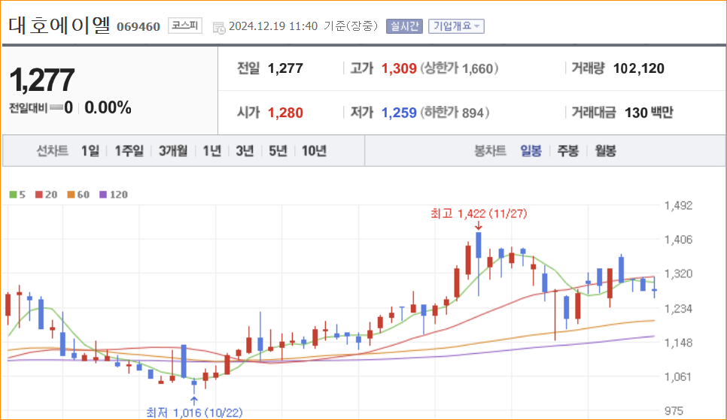The height and width of the screenshot is (420, 727).
Task: Click the 0.00% change percentage
Action: (x=108, y=108)
